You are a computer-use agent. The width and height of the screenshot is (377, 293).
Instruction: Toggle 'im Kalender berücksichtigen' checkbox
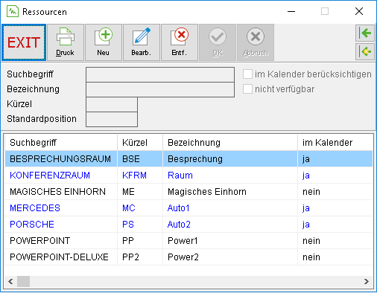coord(247,74)
